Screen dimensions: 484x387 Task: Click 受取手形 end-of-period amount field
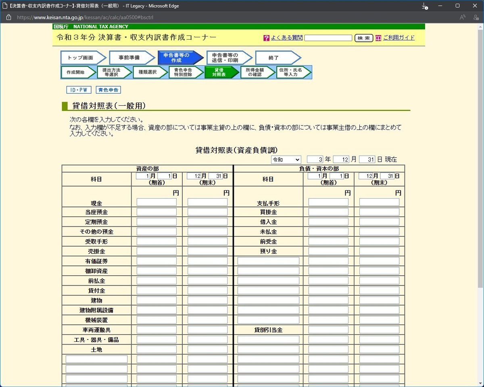point(207,241)
